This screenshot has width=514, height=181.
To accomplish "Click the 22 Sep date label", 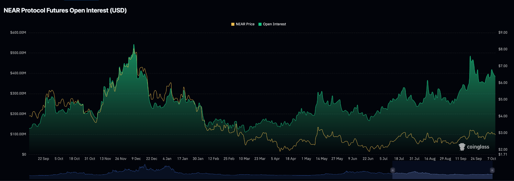I will (43, 159).
